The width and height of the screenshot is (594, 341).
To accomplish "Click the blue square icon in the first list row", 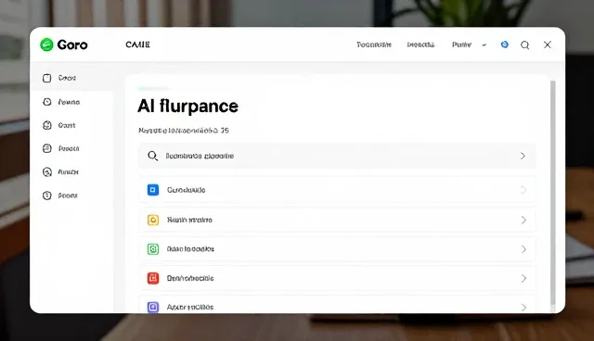I will [153, 190].
